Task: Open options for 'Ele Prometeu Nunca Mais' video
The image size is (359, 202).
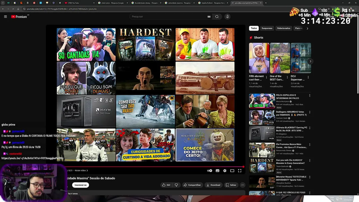Action: (x=310, y=144)
